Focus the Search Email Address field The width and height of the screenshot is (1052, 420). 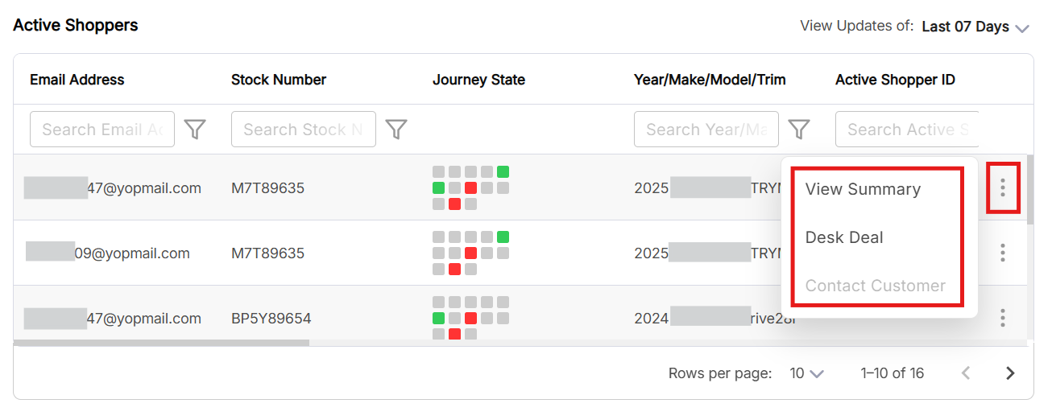pyautogui.click(x=102, y=129)
